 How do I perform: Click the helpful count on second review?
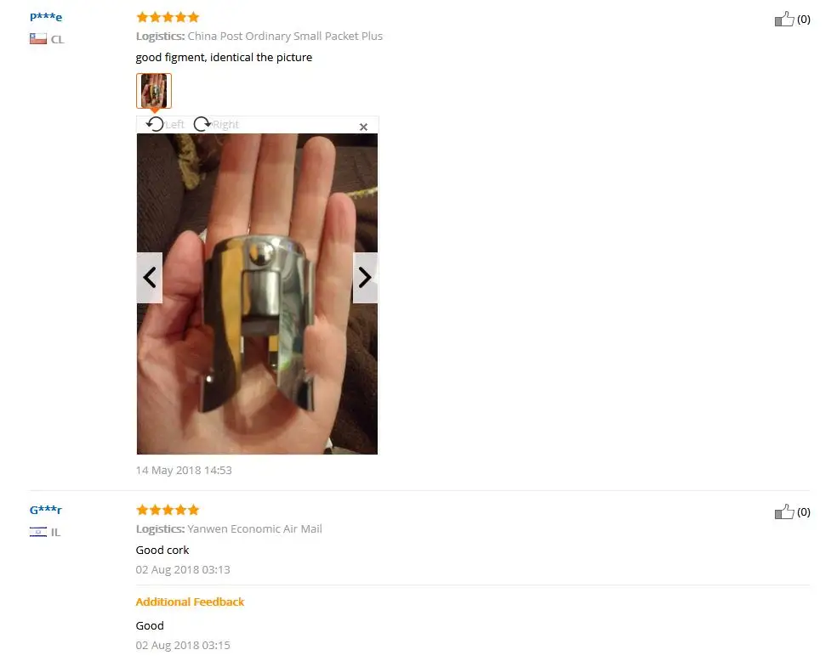(803, 512)
